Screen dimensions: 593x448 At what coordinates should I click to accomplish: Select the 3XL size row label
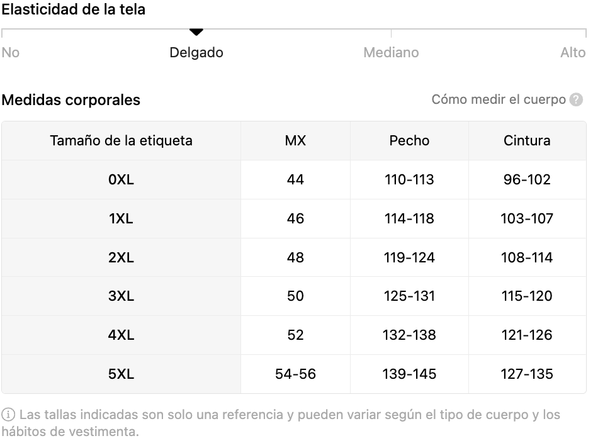tap(121, 296)
